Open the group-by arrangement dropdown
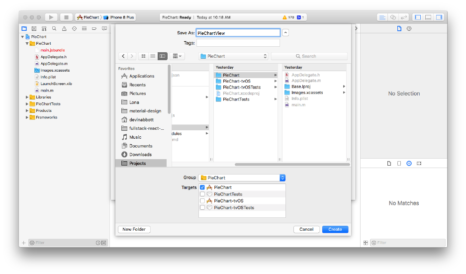This screenshot has width=466, height=274. tap(177, 56)
